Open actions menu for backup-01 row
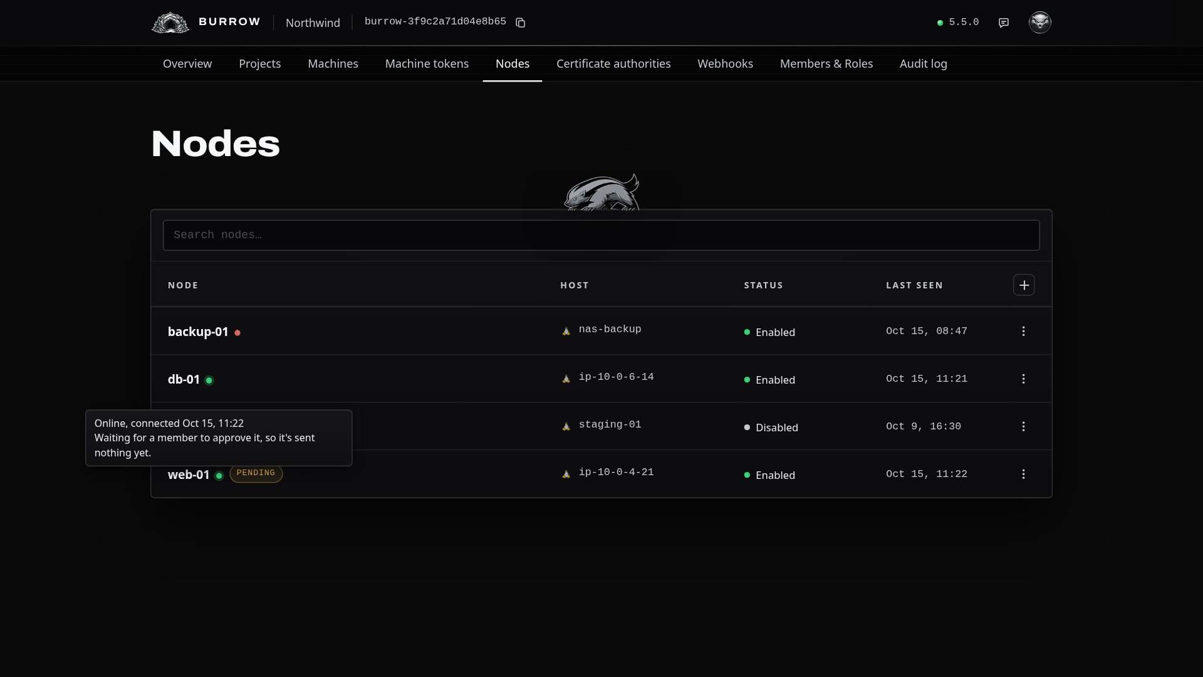The width and height of the screenshot is (1203, 677). pos(1024,331)
